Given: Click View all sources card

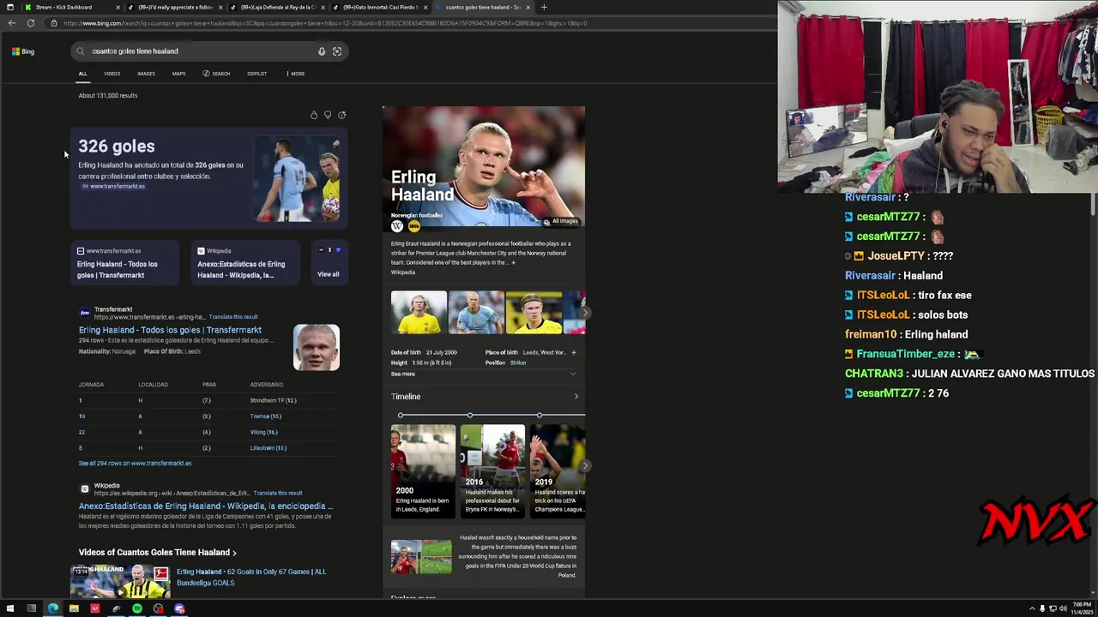Looking at the screenshot, I should click(329, 262).
